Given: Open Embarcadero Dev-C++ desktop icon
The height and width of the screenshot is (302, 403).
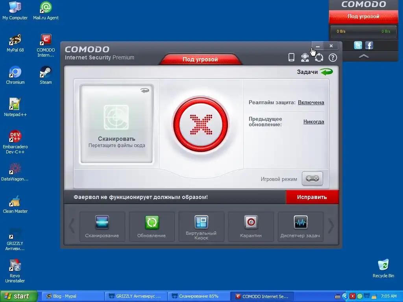Looking at the screenshot, I should [15, 142].
